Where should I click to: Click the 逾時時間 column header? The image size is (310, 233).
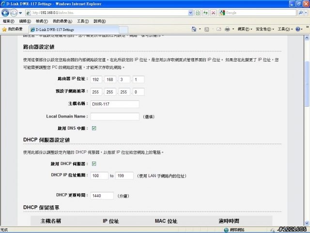[229, 221]
